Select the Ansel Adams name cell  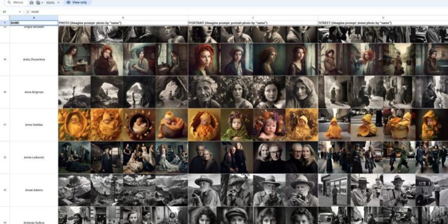click(34, 190)
